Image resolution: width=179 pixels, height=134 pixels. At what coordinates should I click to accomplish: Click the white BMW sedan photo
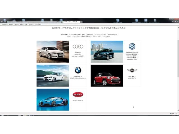tap(53, 76)
